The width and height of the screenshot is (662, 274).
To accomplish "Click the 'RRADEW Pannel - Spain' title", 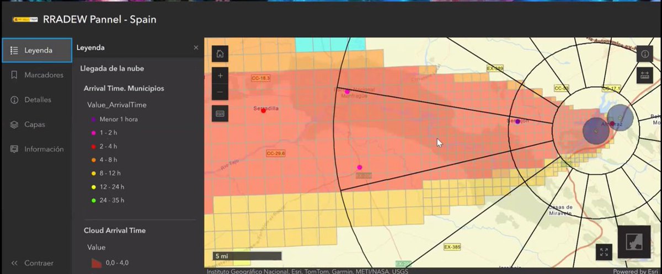I will click(99, 20).
